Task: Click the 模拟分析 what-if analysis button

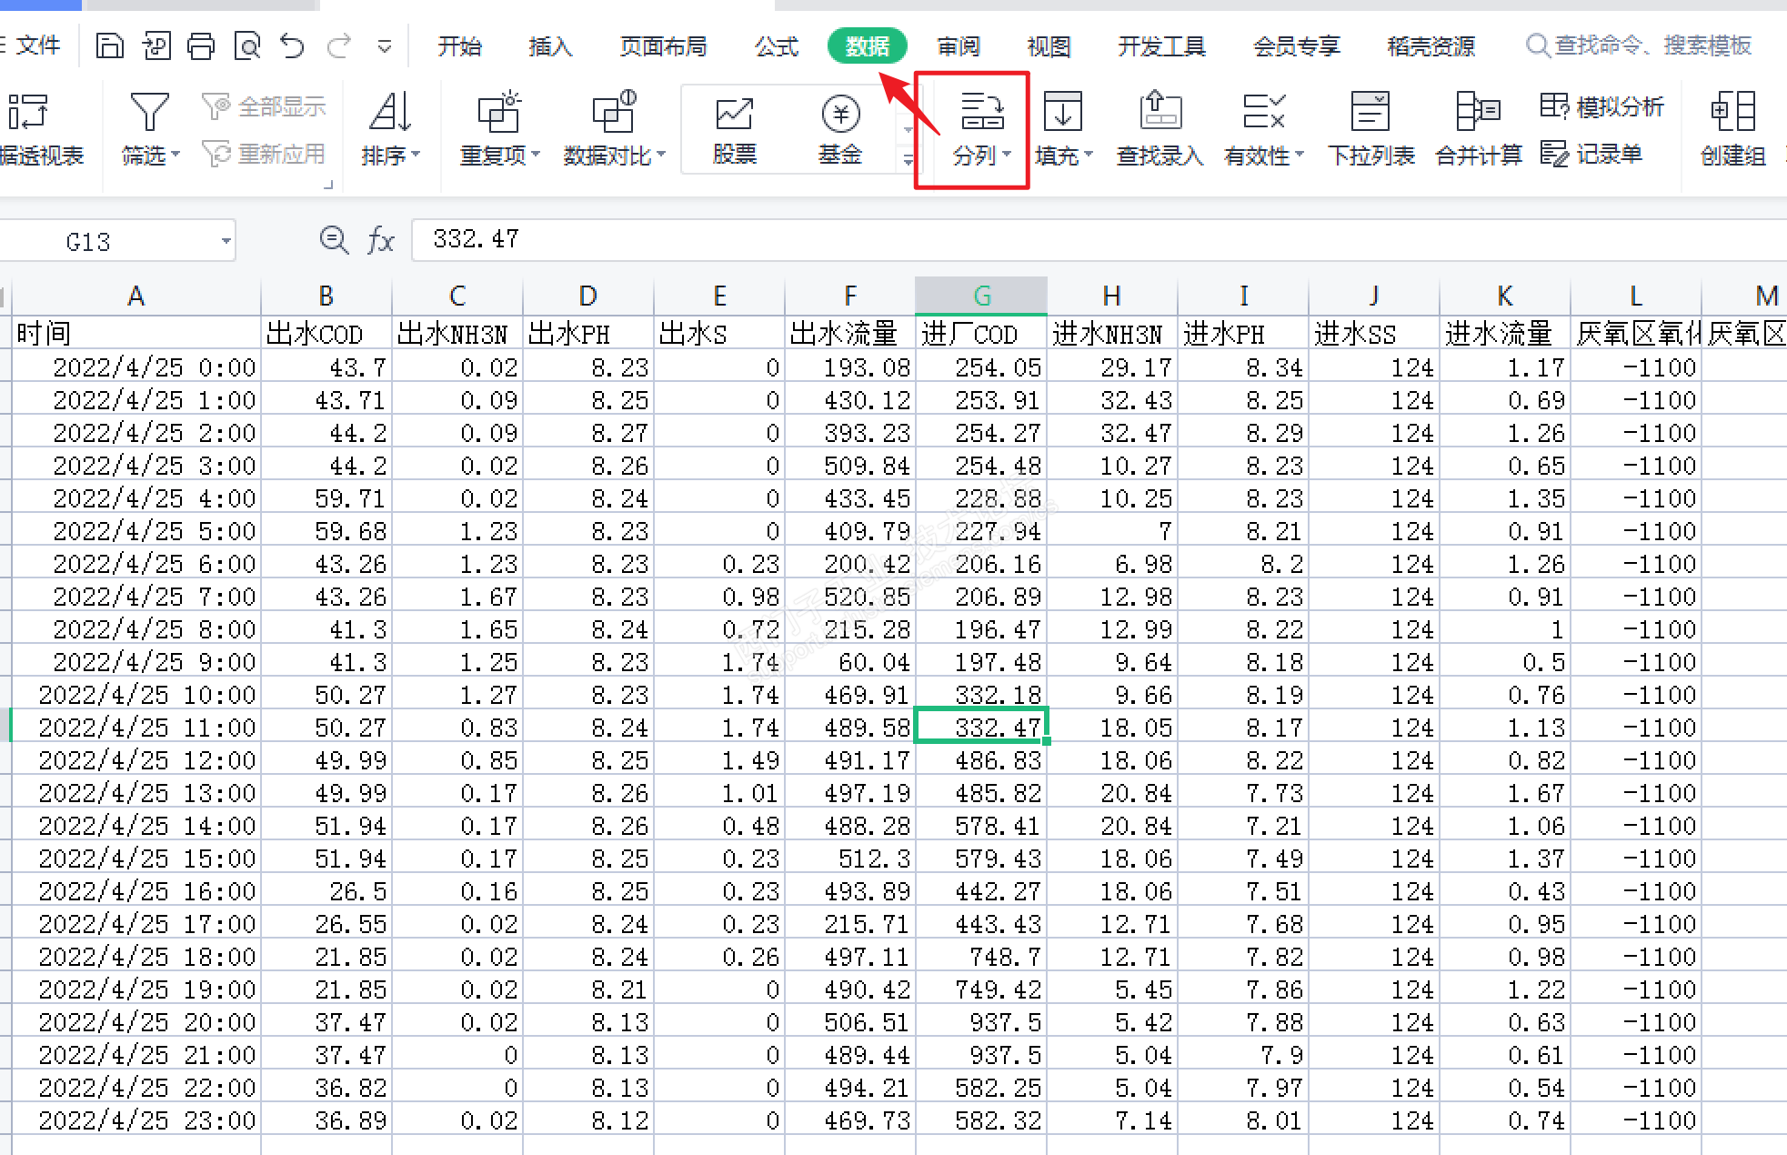Action: click(1602, 107)
